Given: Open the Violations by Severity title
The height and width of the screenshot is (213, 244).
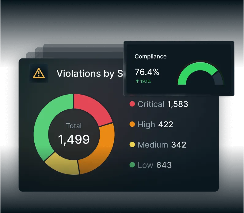Looking at the screenshot, I should point(90,73).
